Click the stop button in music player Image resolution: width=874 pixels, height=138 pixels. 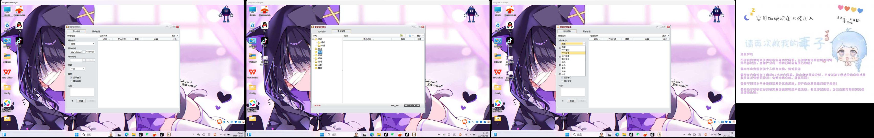[x=414, y=106]
